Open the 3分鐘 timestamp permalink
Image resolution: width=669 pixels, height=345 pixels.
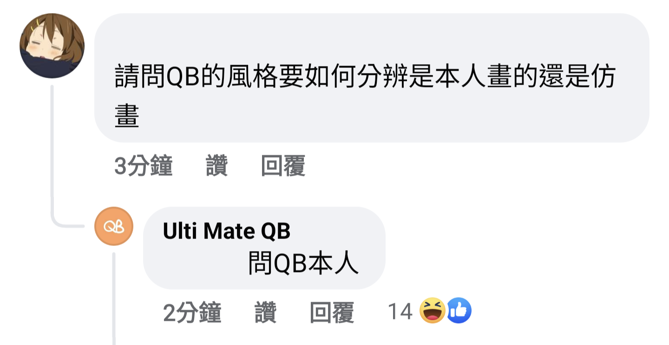coord(144,166)
